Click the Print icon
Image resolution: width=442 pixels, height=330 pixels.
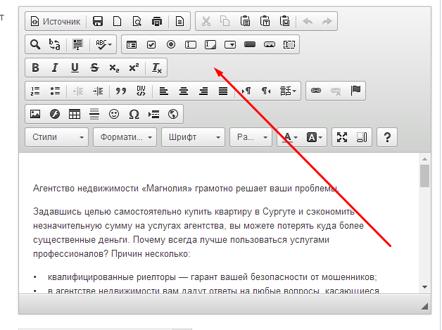[x=157, y=21]
